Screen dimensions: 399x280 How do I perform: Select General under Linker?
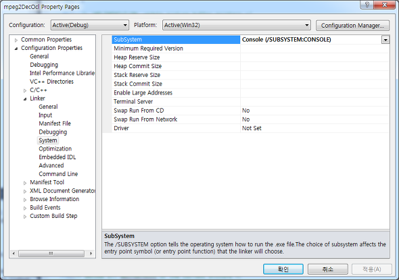(48, 107)
